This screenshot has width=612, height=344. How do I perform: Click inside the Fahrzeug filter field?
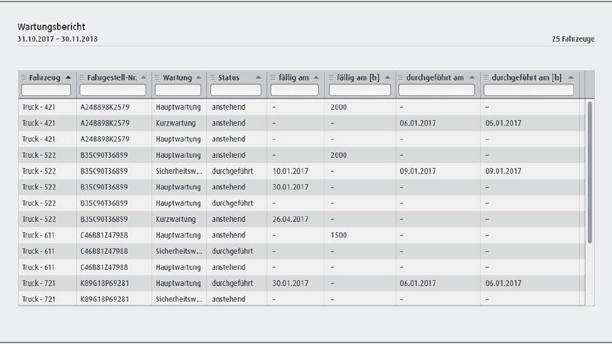point(46,90)
